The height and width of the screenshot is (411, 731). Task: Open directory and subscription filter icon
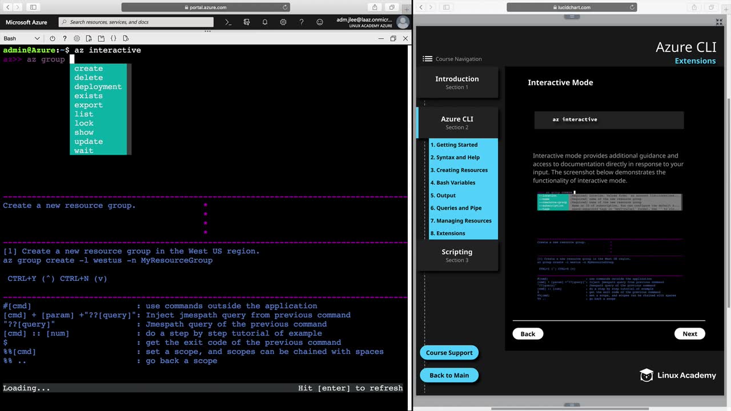click(247, 22)
